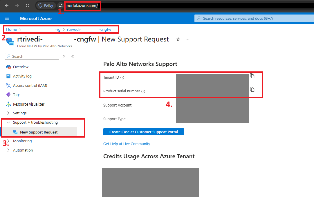
Task: Open the Monitoring section label
Action: pyautogui.click(x=22, y=141)
